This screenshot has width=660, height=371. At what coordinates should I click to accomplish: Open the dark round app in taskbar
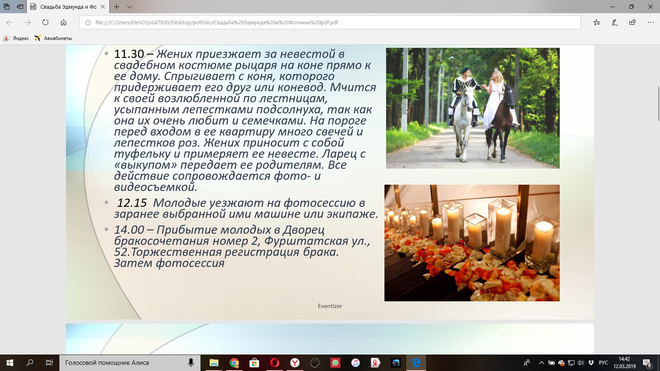[315, 363]
